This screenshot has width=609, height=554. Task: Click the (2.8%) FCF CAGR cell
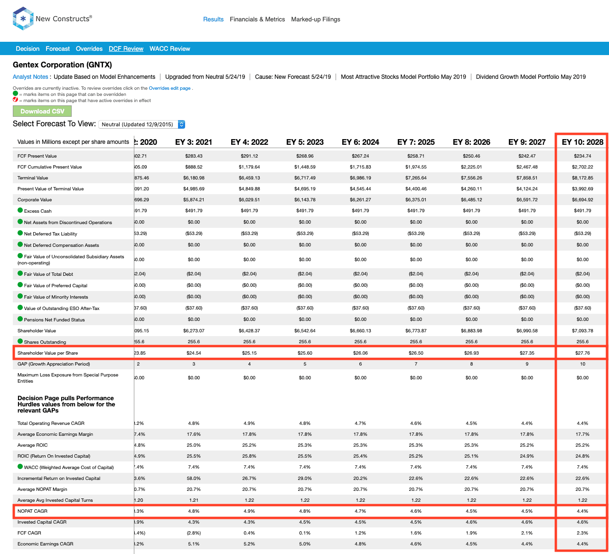pos(194,533)
